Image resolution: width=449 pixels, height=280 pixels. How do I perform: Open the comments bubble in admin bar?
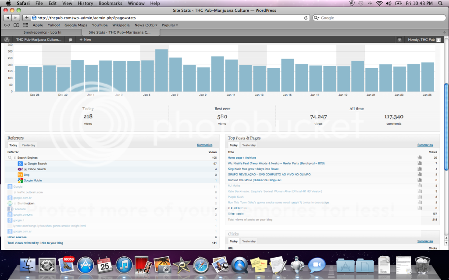tap(71, 40)
